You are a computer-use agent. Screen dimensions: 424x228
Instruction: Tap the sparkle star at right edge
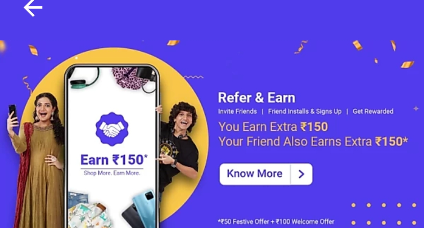coord(416,109)
